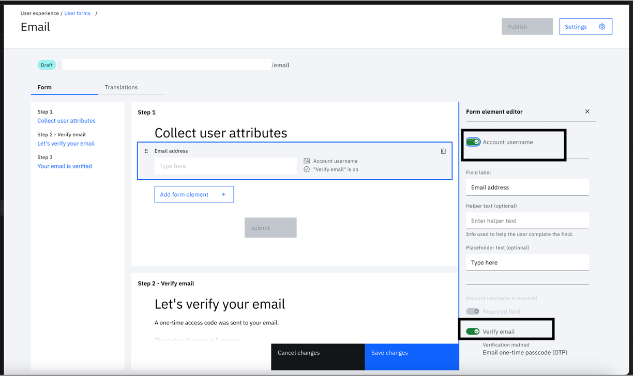Click the Publish button

tap(527, 27)
